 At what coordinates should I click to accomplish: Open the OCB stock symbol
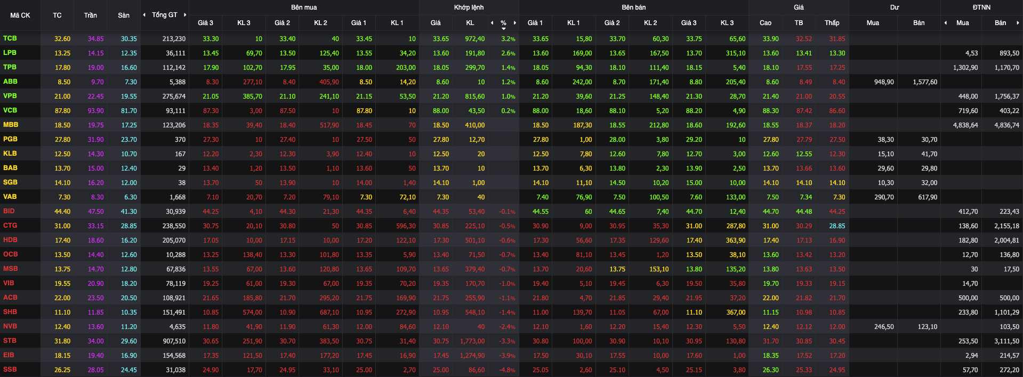pyautogui.click(x=10, y=254)
